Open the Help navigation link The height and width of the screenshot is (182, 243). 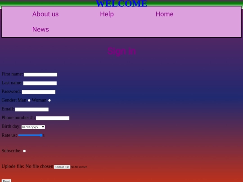[107, 14]
